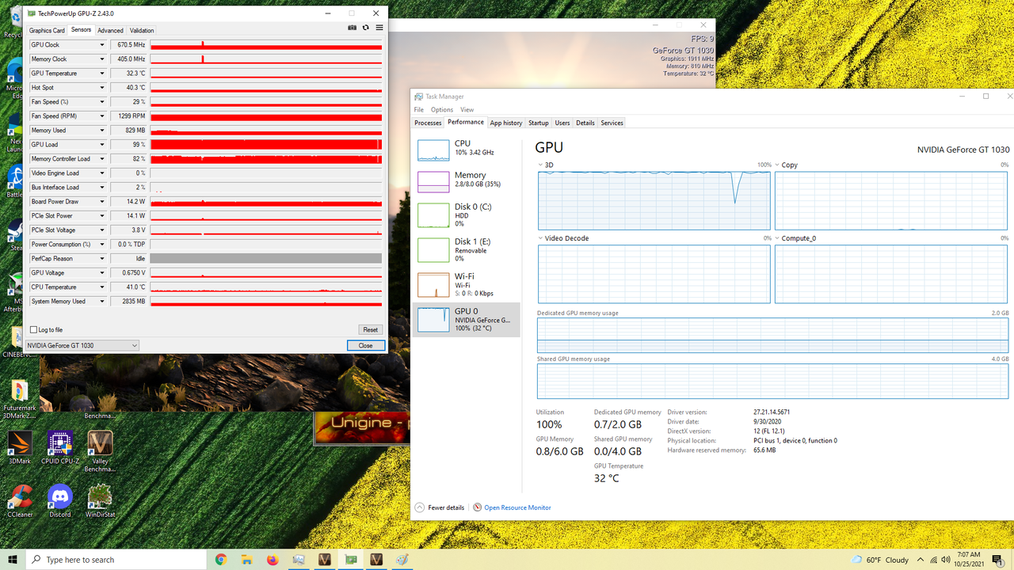Take a GPU-Z screenshot with the camera icon

pyautogui.click(x=353, y=28)
